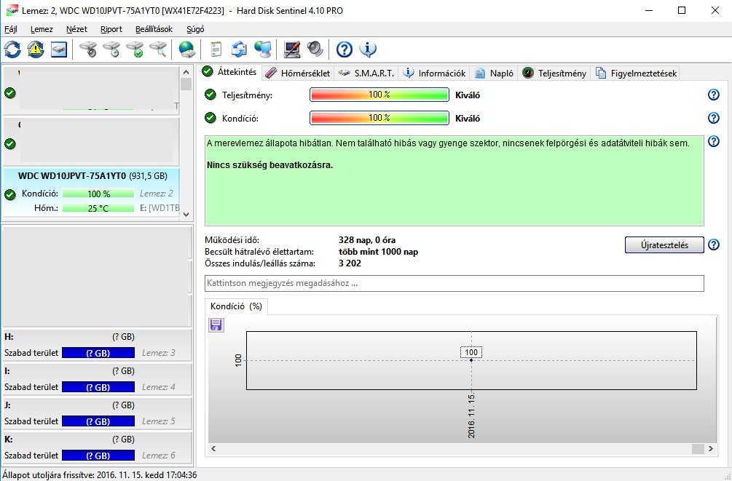Click the '2016. 11. 15.' graph date label
Image resolution: width=732 pixels, height=481 pixels.
pos(471,416)
